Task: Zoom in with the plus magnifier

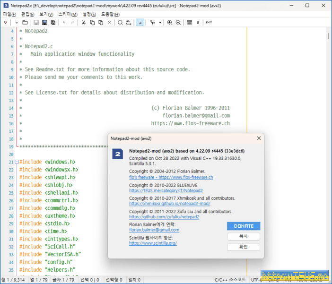Action: (x=170, y=22)
